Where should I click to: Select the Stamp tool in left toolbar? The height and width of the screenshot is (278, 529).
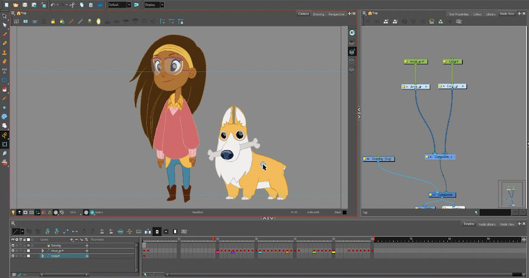4,52
